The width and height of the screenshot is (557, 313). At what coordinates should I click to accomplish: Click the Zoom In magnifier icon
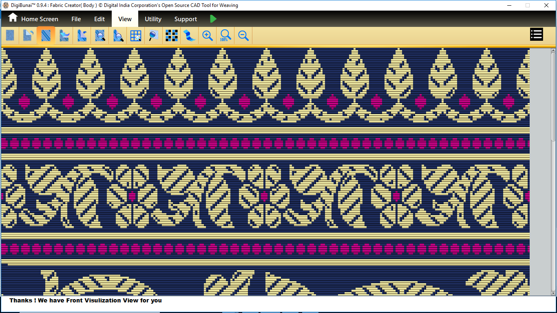208,36
